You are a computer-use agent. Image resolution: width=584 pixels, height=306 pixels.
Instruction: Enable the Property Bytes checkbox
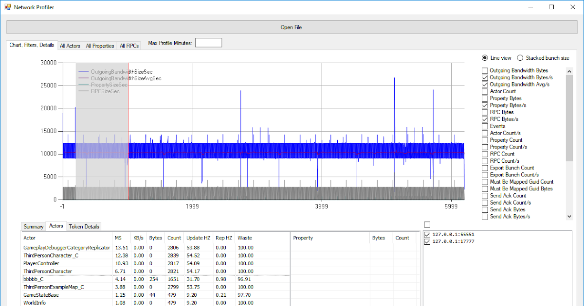485,98
